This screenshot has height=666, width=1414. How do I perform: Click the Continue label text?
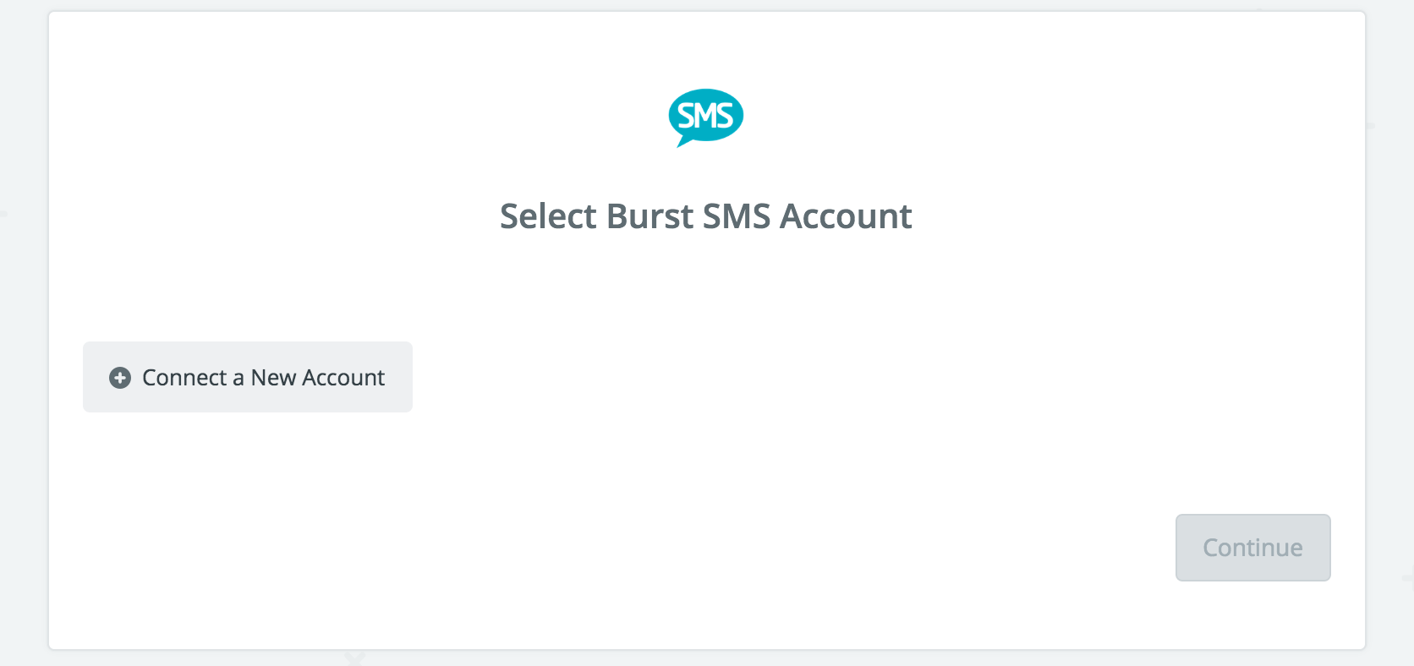[1252, 548]
